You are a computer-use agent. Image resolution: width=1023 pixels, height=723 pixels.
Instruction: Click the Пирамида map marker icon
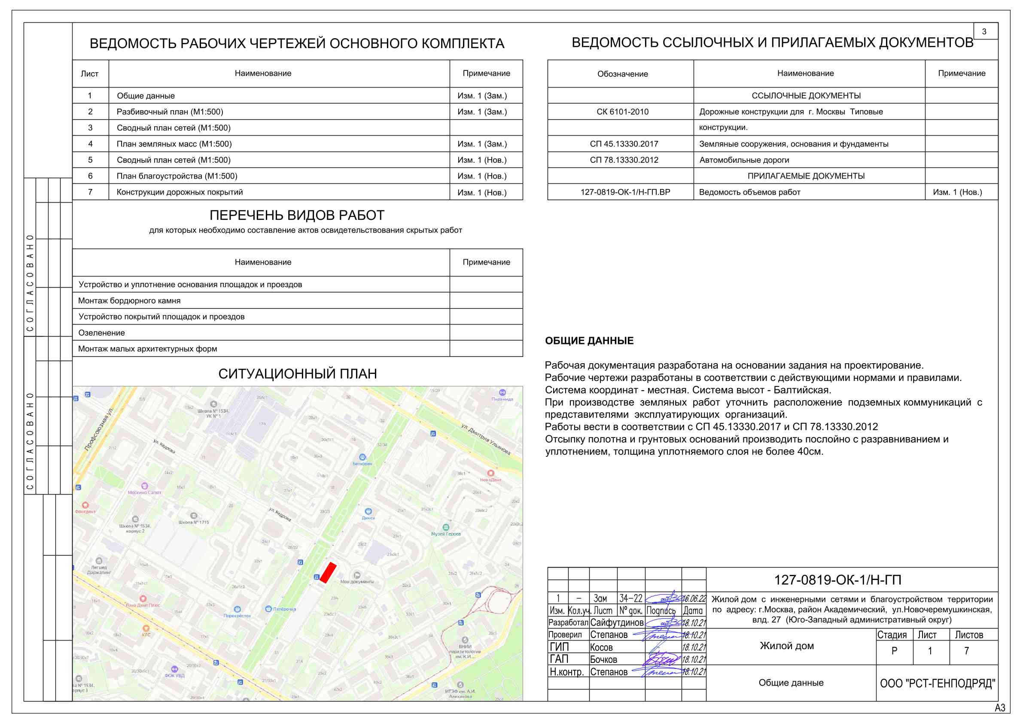502,392
